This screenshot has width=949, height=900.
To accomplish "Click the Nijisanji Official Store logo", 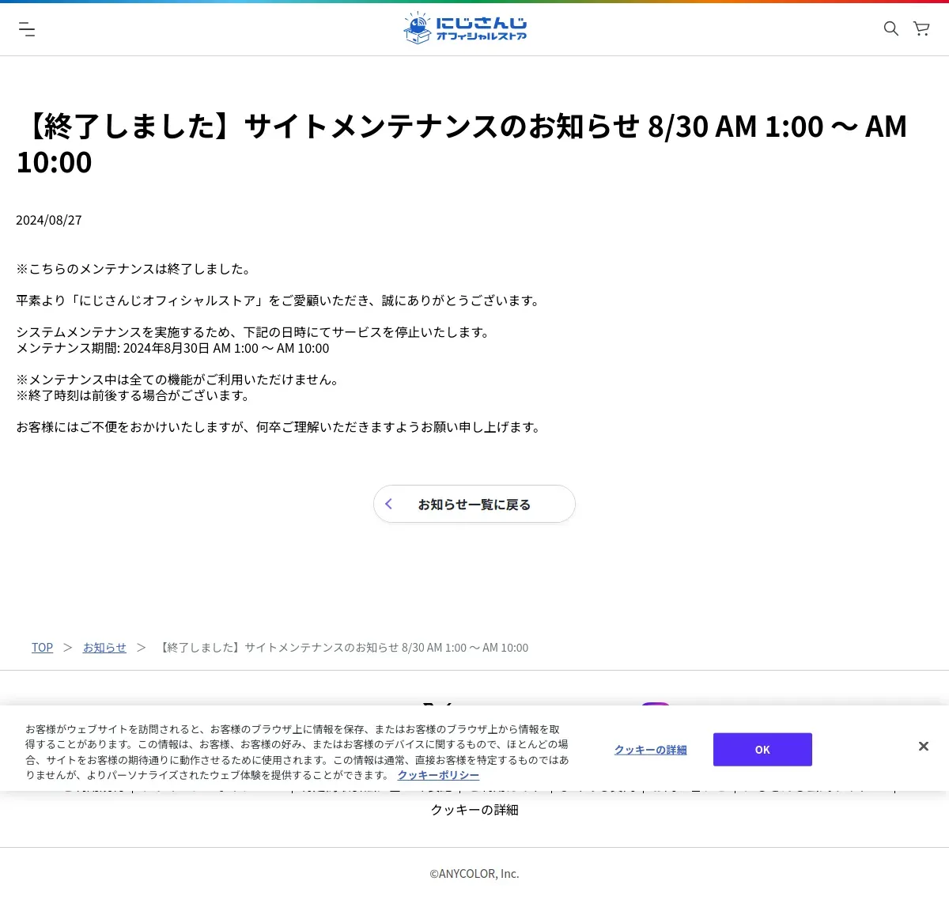I will point(465,28).
